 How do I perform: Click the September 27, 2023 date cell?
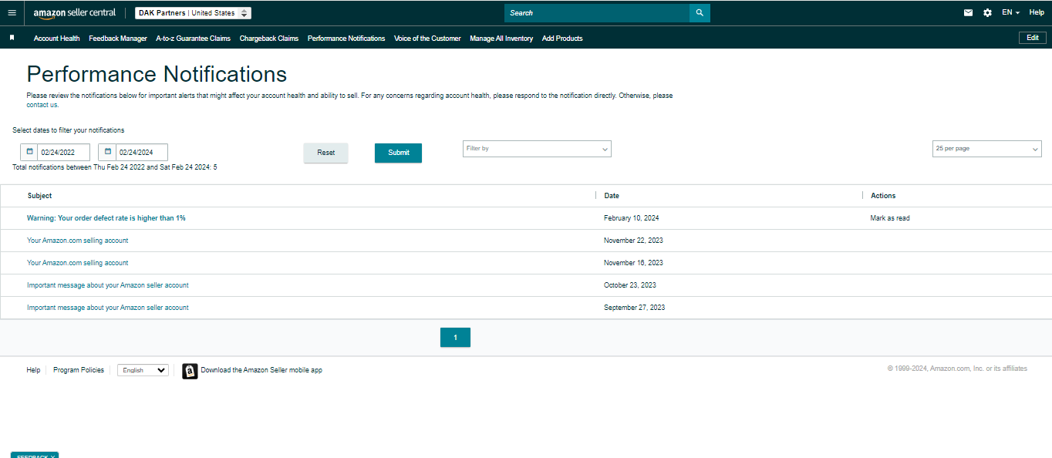pyautogui.click(x=635, y=308)
